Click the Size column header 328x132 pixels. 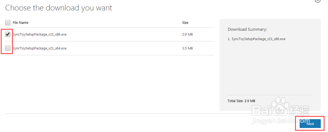point(185,23)
